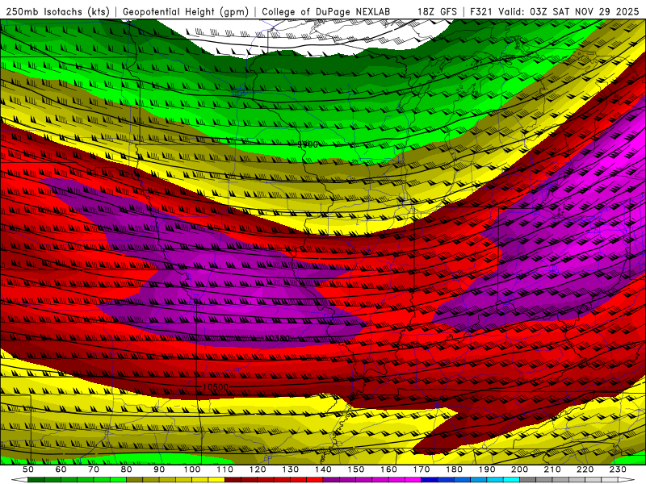Click the '18Z GFS' model run label
This screenshot has width=646, height=484.
pyautogui.click(x=437, y=12)
